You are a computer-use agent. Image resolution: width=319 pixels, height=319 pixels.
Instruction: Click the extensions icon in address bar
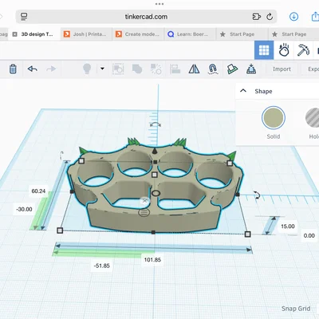(257, 17)
